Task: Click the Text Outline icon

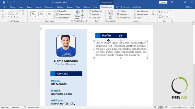Action: (x=82, y=15)
